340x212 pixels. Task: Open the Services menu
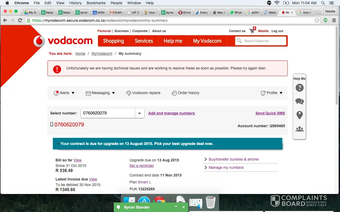tap(144, 41)
